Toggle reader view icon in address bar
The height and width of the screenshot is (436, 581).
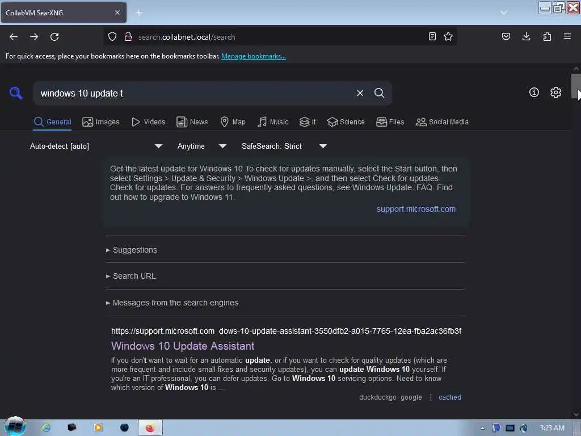[x=432, y=36]
